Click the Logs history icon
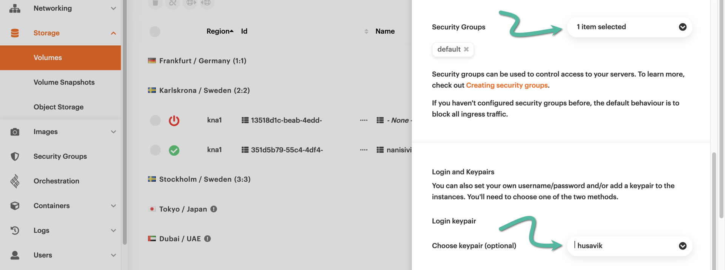725x270 pixels. [x=14, y=230]
